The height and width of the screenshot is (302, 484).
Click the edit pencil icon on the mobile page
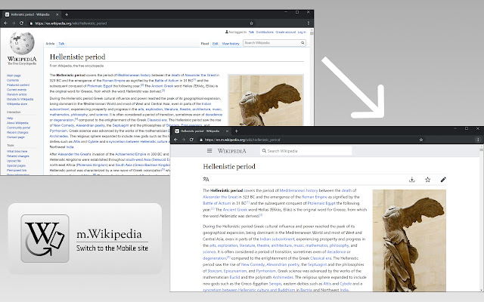(x=443, y=180)
